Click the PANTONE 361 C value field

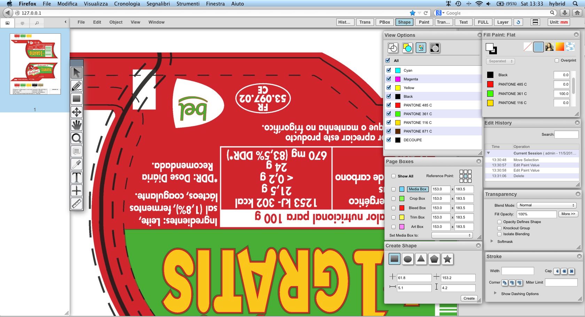click(x=561, y=94)
